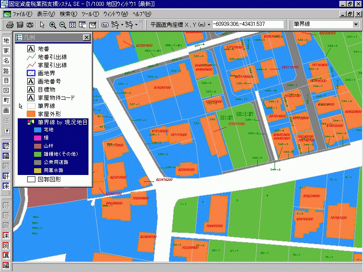Select the 筆界線 by 現況地目 legend entry
Image resolution: width=363 pixels, height=272 pixels.
63,122
